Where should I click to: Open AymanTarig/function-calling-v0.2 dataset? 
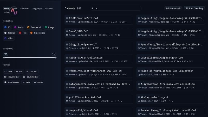pyautogui.click(x=171, y=46)
